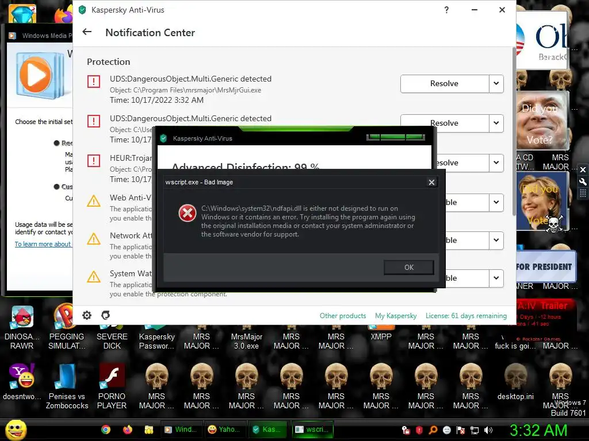Screen dimensions: 589x441
Task: Open 'To learn more about' link in Media Player
Action: coord(43,244)
